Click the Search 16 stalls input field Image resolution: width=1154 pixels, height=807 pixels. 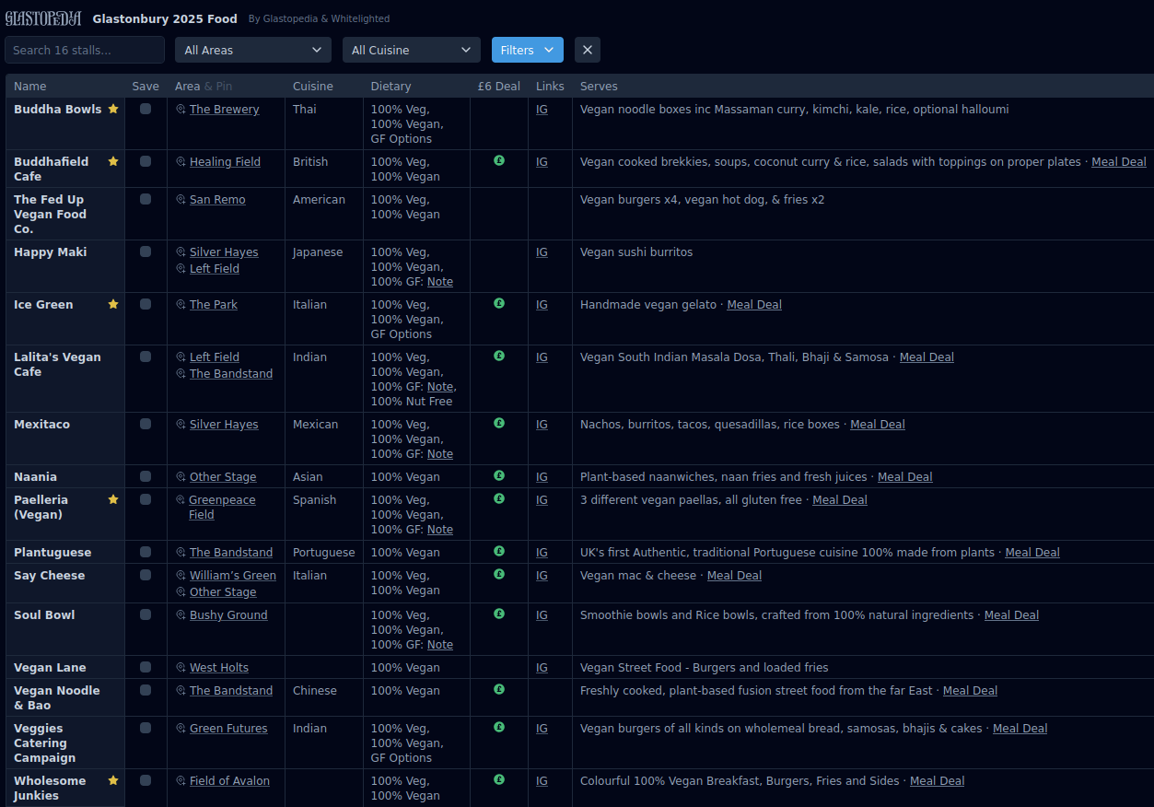pyautogui.click(x=85, y=50)
